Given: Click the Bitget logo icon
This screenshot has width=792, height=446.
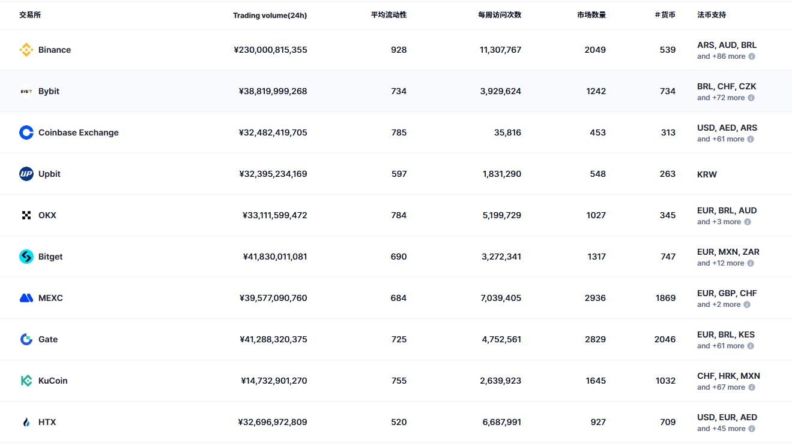Looking at the screenshot, I should (x=26, y=257).
